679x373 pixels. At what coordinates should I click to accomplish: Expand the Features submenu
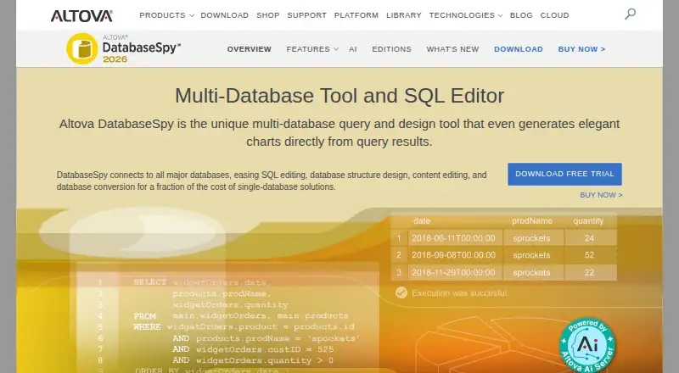coord(312,49)
